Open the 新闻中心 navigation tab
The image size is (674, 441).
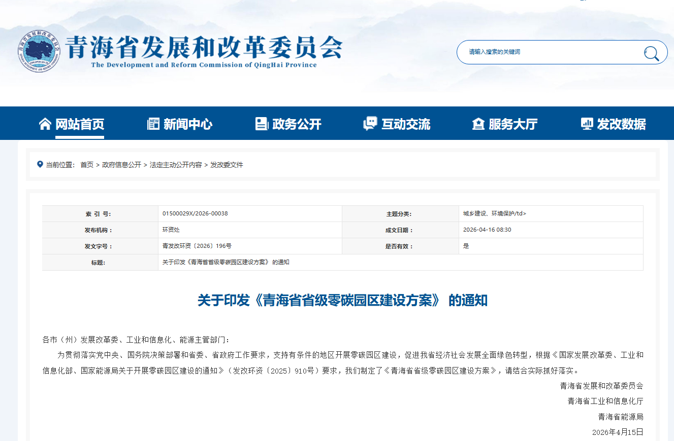[x=188, y=124]
